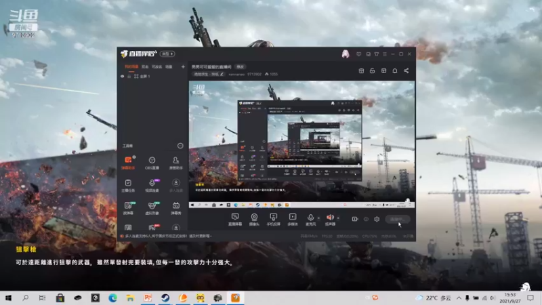Image resolution: width=542 pixels, height=305 pixels.
Task: Click the pencil edit icon on category
Action: [x=222, y=74]
